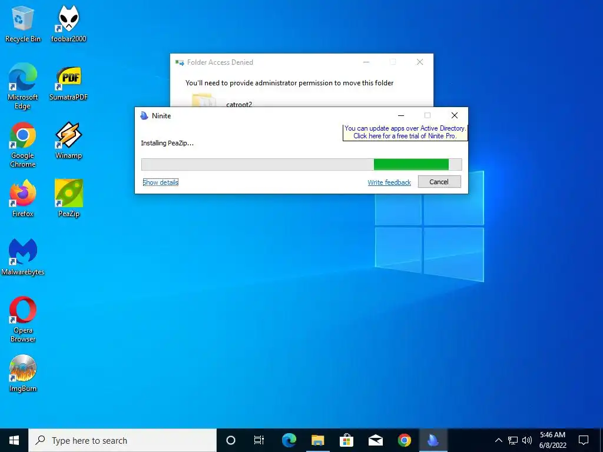Open the Recycle Bin desktop icon
The image size is (603, 452).
[x=23, y=24]
